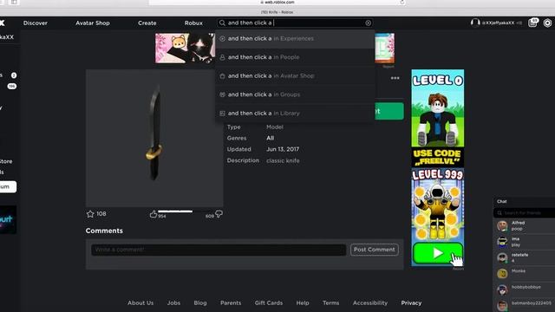555x312 pixels.
Task: Open the Blog footer link
Action: [200, 303]
